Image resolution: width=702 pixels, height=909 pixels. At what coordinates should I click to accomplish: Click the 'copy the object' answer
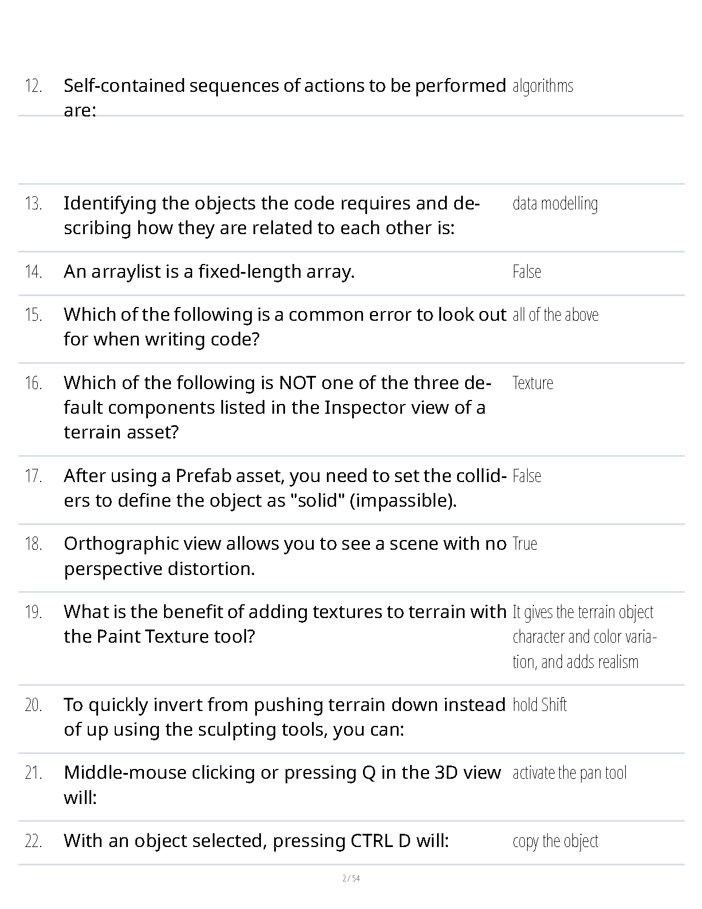[x=555, y=841]
